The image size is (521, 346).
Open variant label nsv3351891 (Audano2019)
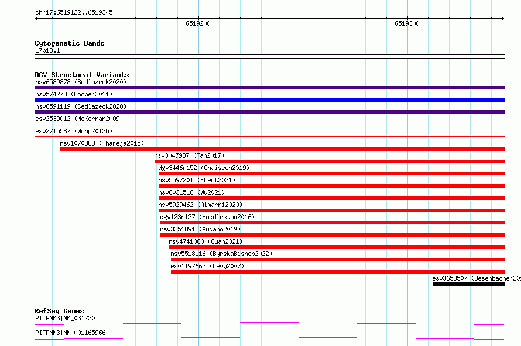[x=200, y=229]
